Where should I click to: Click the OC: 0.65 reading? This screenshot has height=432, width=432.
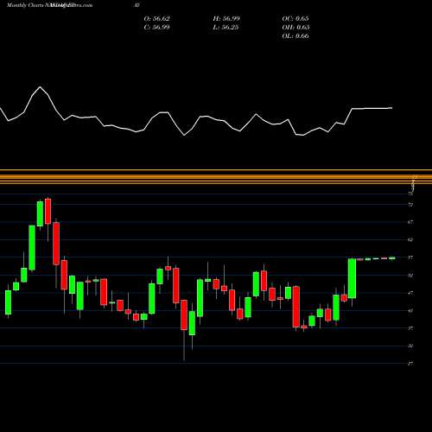click(295, 19)
